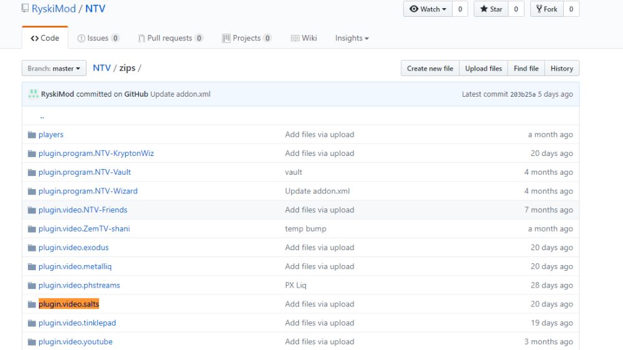Click the folder icon beside plugin.video.metalliq
Screen dimensions: 623x350
[x=32, y=266]
